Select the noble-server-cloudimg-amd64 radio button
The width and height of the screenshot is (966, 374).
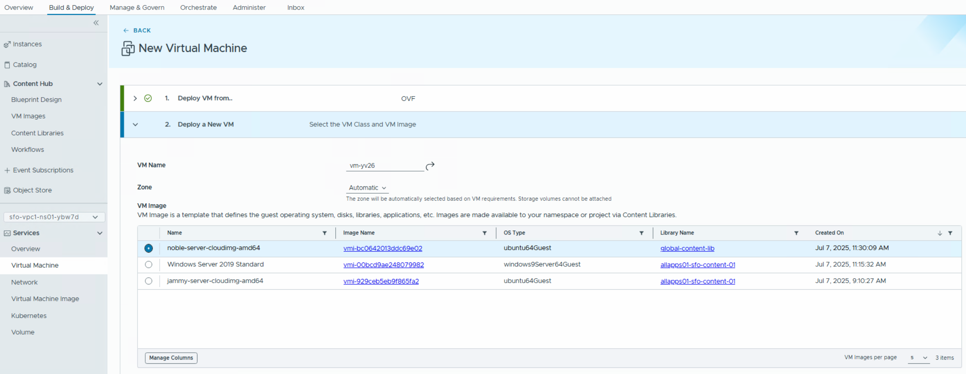click(x=149, y=248)
